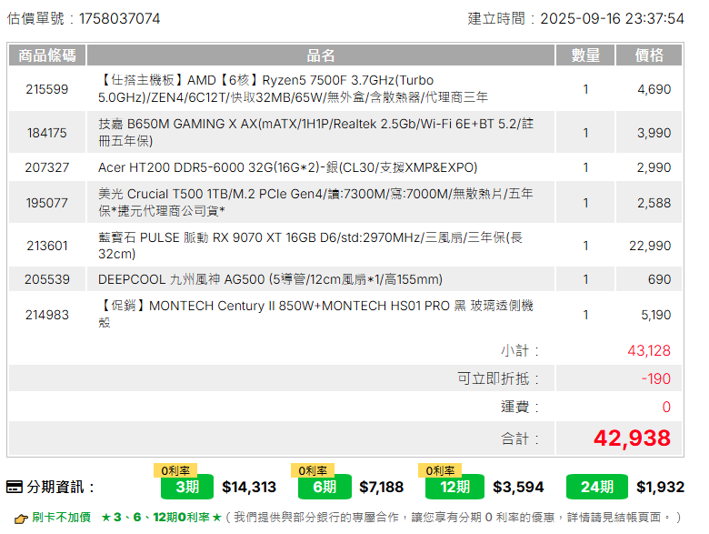
Task: Click the 0利率 tag above 3期
Action: [x=175, y=470]
